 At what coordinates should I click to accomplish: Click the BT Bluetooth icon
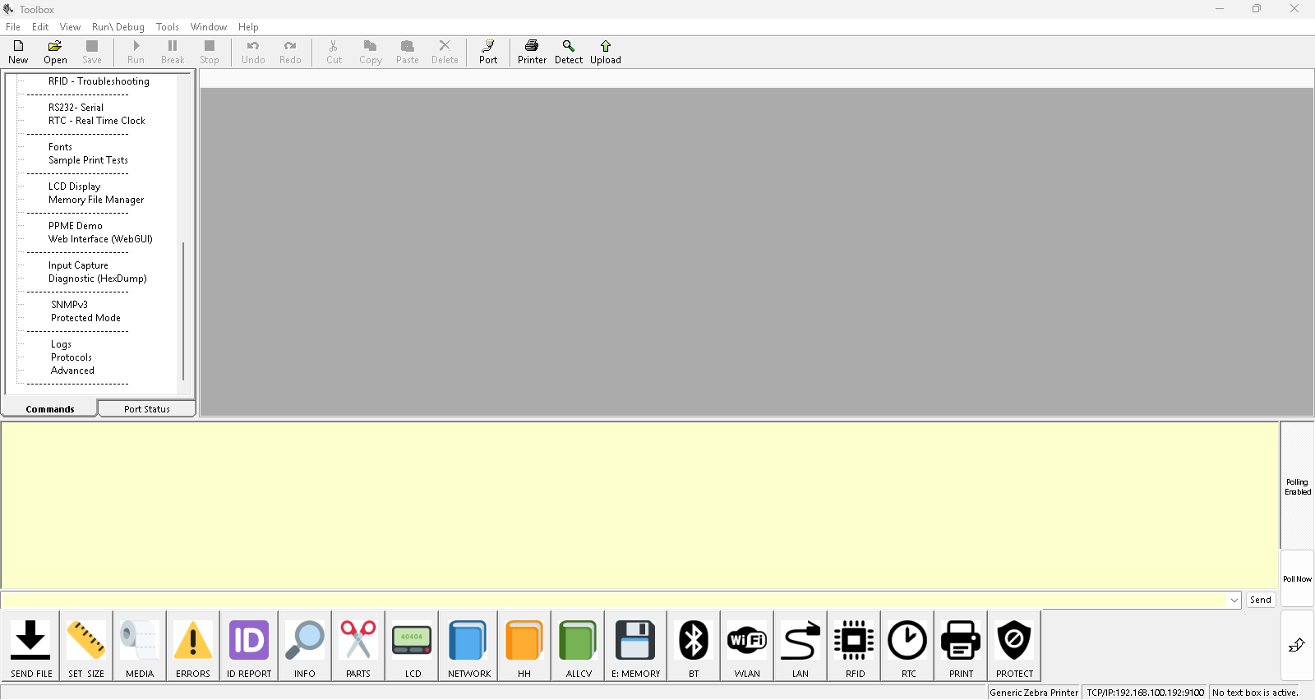point(694,646)
